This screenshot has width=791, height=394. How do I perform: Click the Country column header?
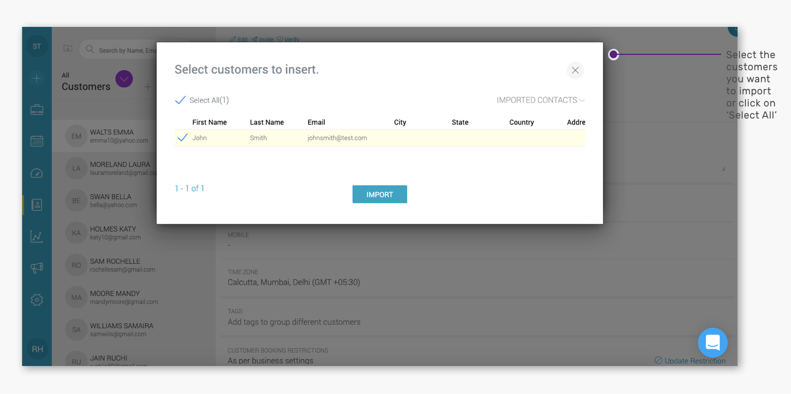[522, 122]
